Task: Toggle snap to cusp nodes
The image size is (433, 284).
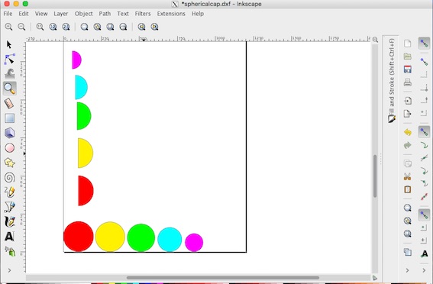Action: pos(424,171)
